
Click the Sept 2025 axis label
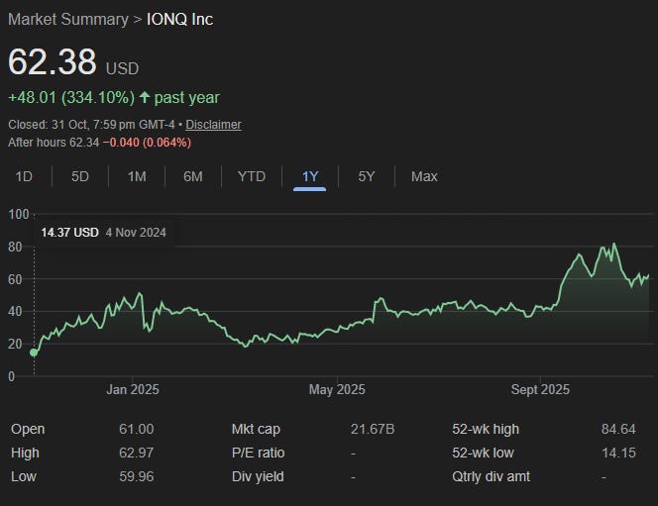point(540,389)
